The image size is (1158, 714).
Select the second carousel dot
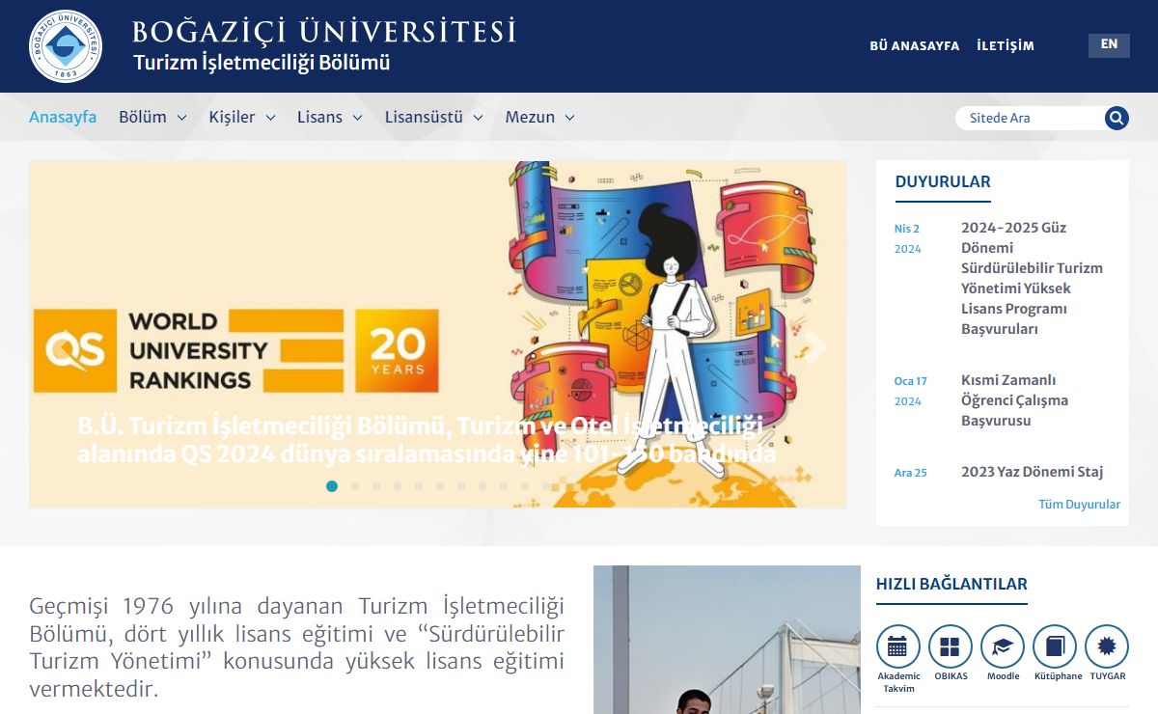[x=355, y=486]
